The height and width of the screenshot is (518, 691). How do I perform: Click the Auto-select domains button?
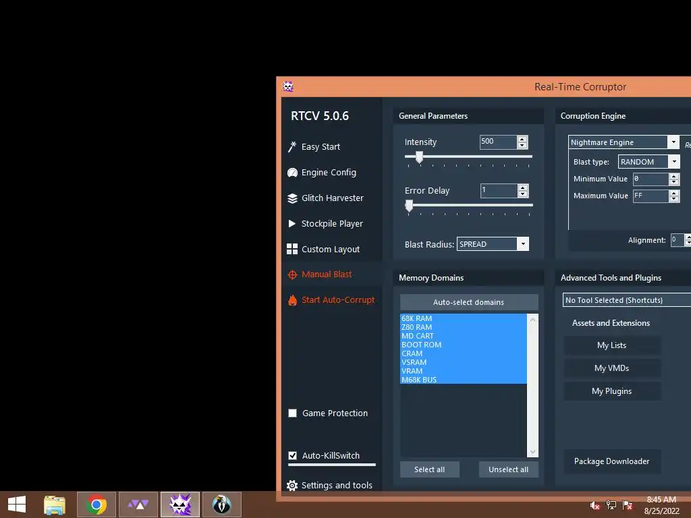tap(469, 302)
